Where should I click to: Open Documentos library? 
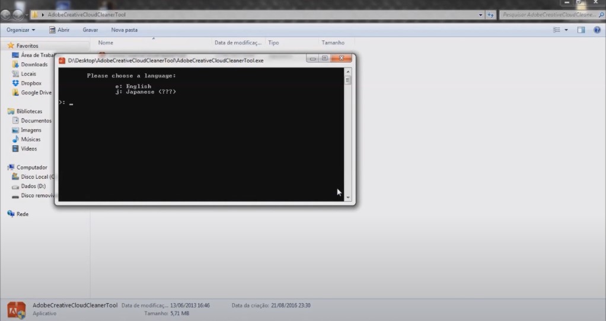36,121
